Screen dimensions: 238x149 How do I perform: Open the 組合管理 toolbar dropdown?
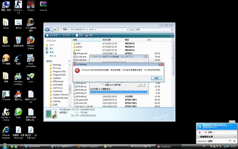53,35
